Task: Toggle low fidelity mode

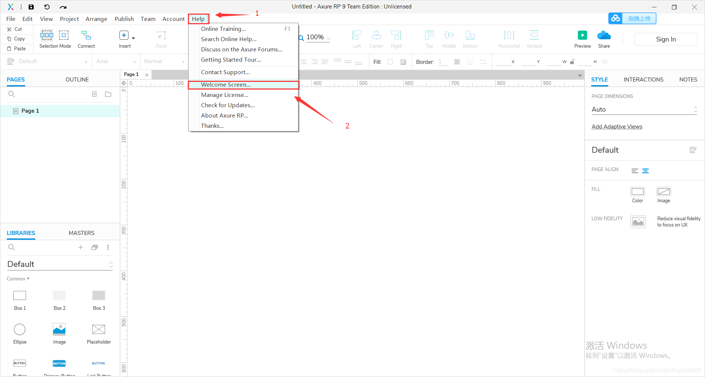Action: pos(638,222)
